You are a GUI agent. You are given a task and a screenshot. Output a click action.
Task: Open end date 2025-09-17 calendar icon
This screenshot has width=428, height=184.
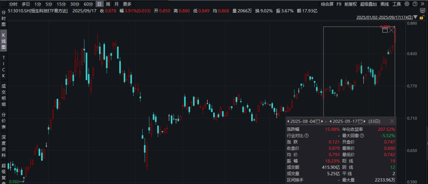360,121
